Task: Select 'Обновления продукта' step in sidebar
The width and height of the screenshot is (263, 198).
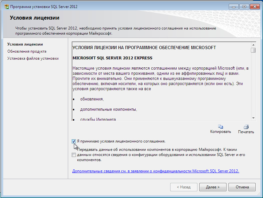Action: [27, 51]
